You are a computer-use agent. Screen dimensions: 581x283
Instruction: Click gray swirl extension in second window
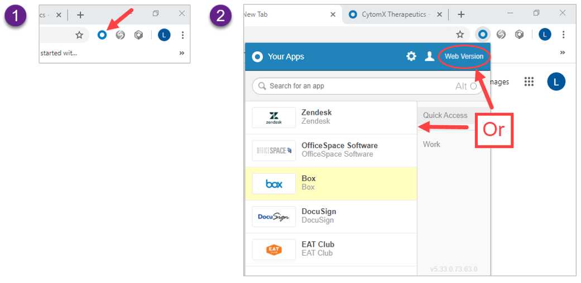[x=501, y=35]
